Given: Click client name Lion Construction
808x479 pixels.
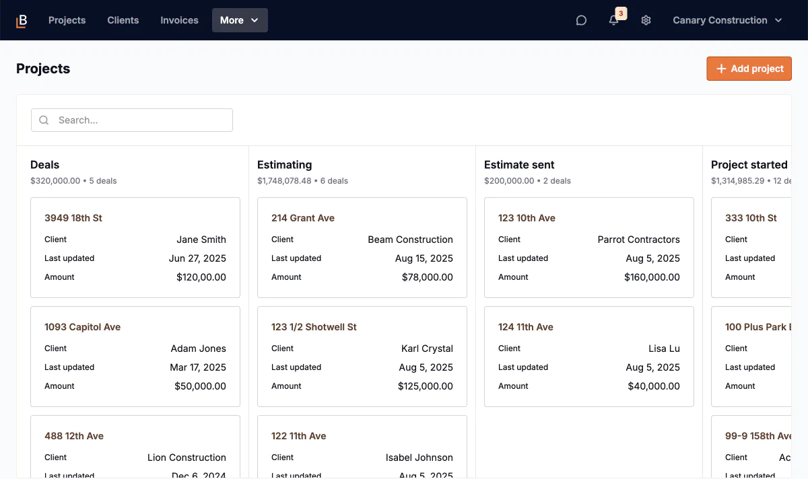Looking at the screenshot, I should pyautogui.click(x=187, y=457).
